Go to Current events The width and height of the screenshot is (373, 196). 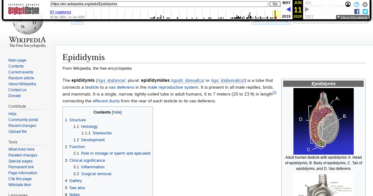[21, 72]
